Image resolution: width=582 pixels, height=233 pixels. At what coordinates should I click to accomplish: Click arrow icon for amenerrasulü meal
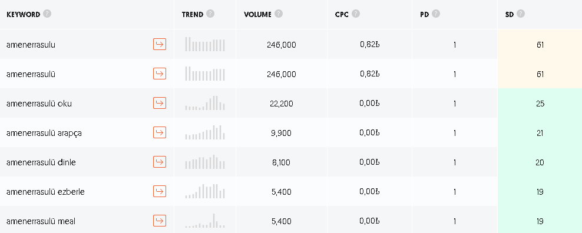[x=160, y=221]
